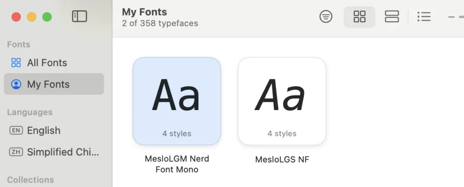Switch to grid view
This screenshot has width=464, height=187.
coord(359,17)
